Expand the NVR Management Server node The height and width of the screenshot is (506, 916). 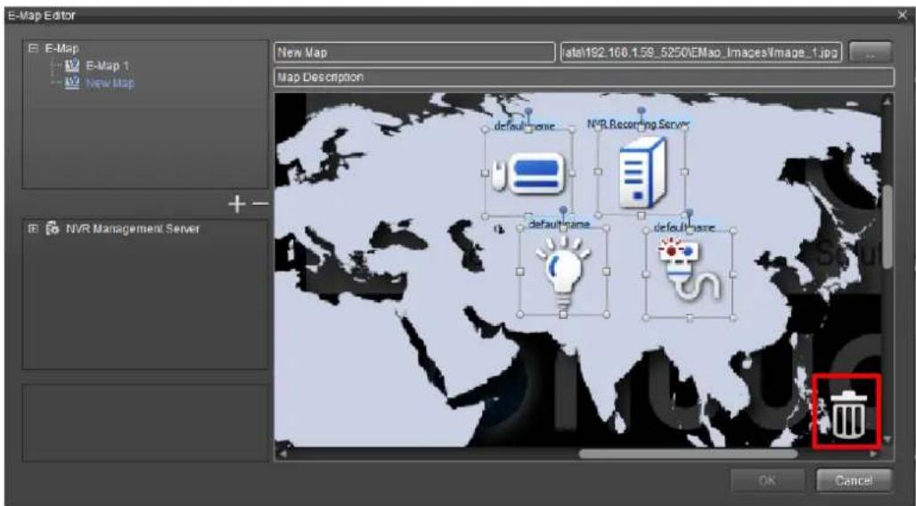pyautogui.click(x=33, y=228)
